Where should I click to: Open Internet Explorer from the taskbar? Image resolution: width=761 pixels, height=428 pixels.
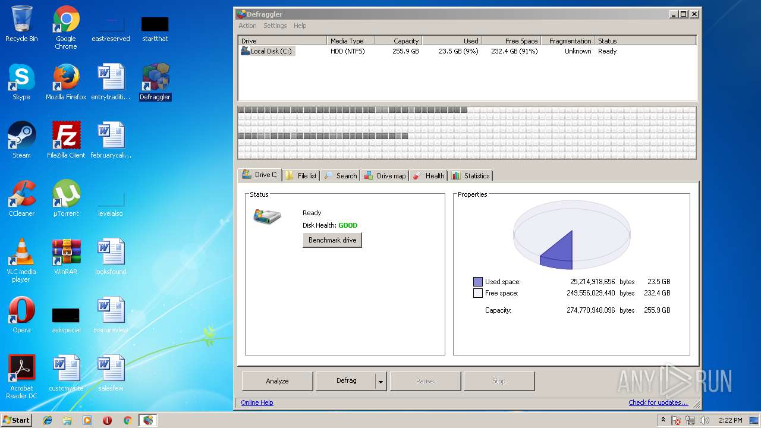(48, 420)
